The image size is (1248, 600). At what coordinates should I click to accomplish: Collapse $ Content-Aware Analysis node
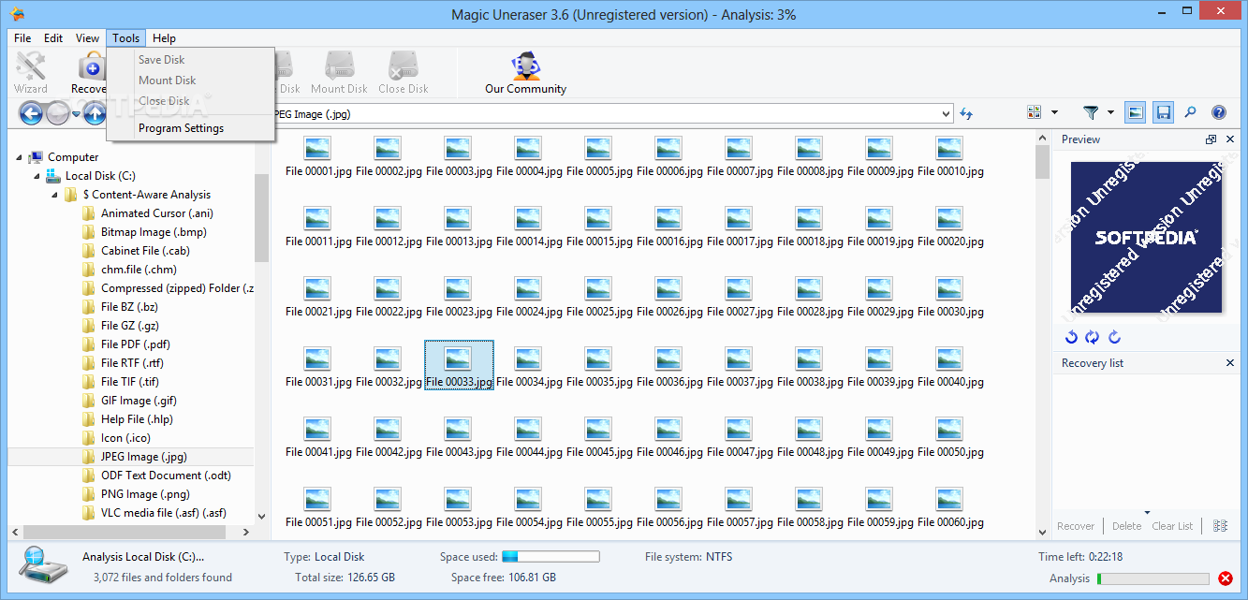pos(54,195)
